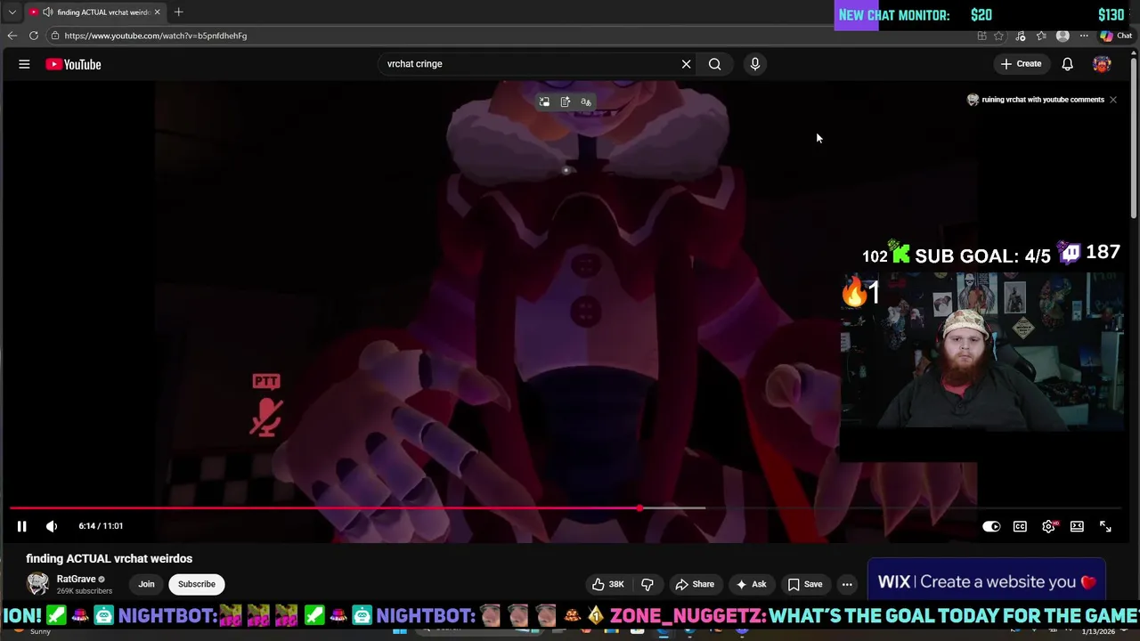
Task: Click the Ask button
Action: (751, 584)
